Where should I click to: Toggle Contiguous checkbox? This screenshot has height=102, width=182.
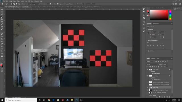[57, 4]
